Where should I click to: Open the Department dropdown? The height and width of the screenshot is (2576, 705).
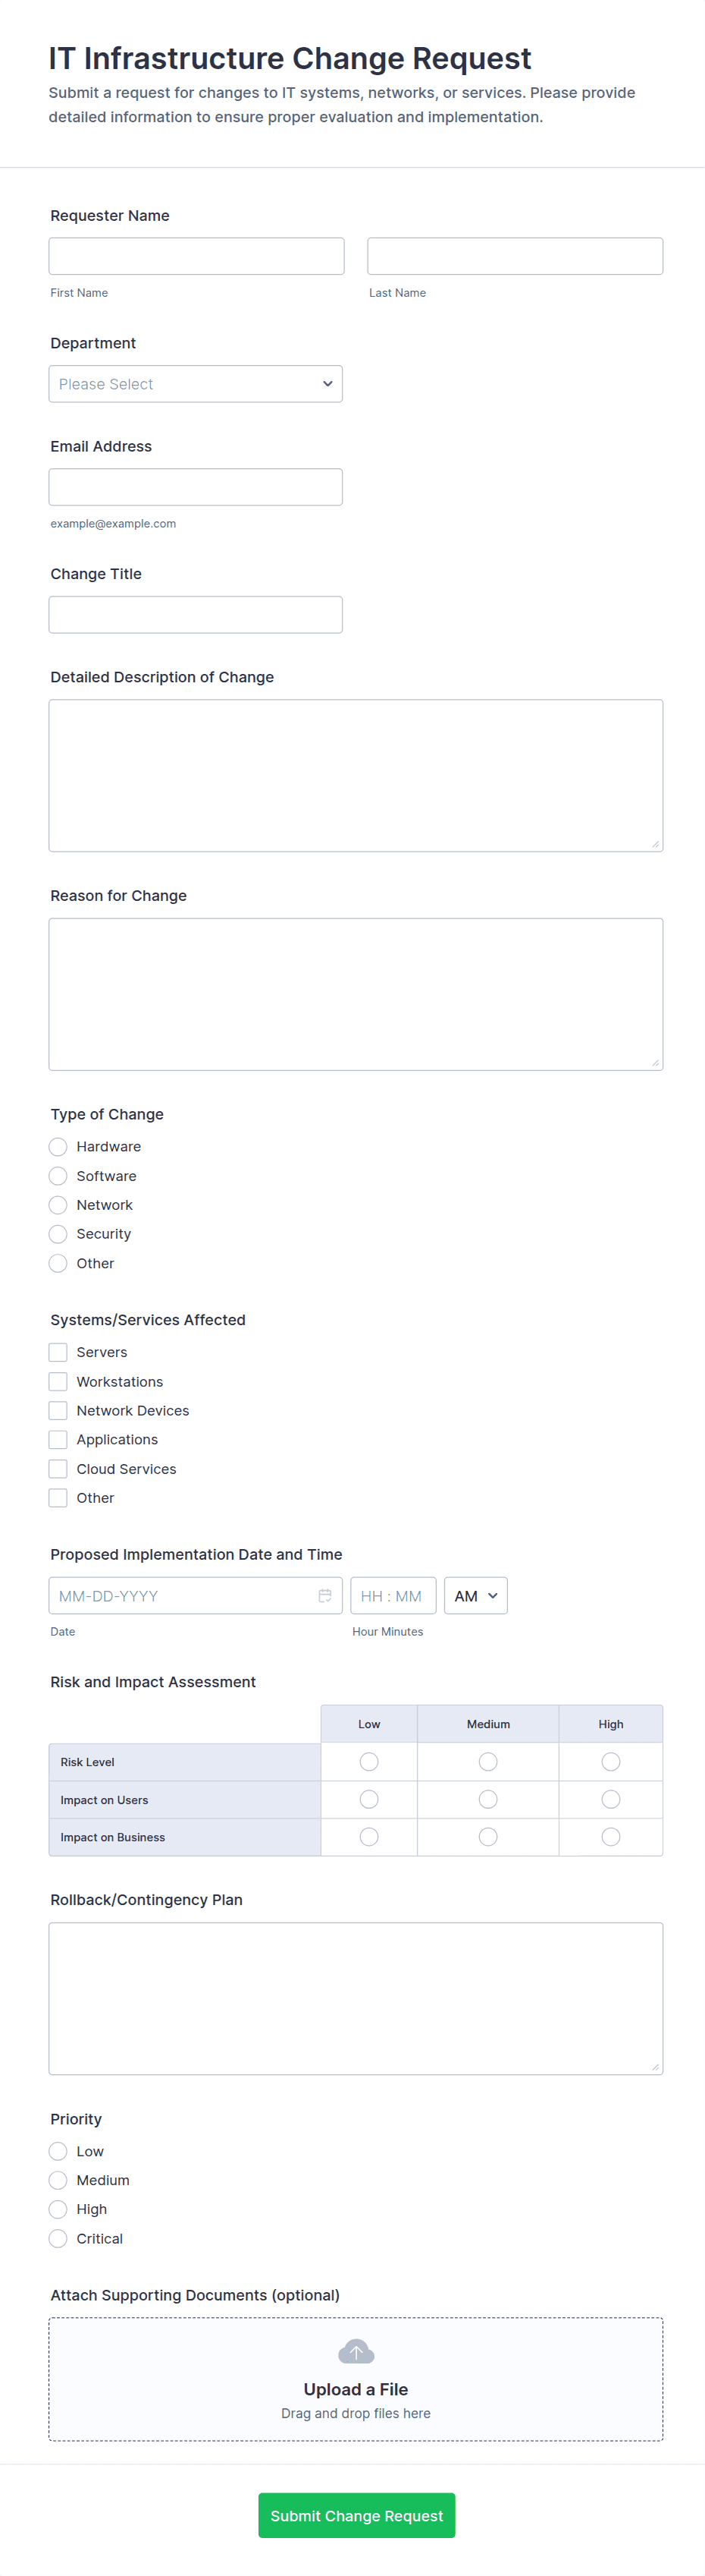(196, 384)
